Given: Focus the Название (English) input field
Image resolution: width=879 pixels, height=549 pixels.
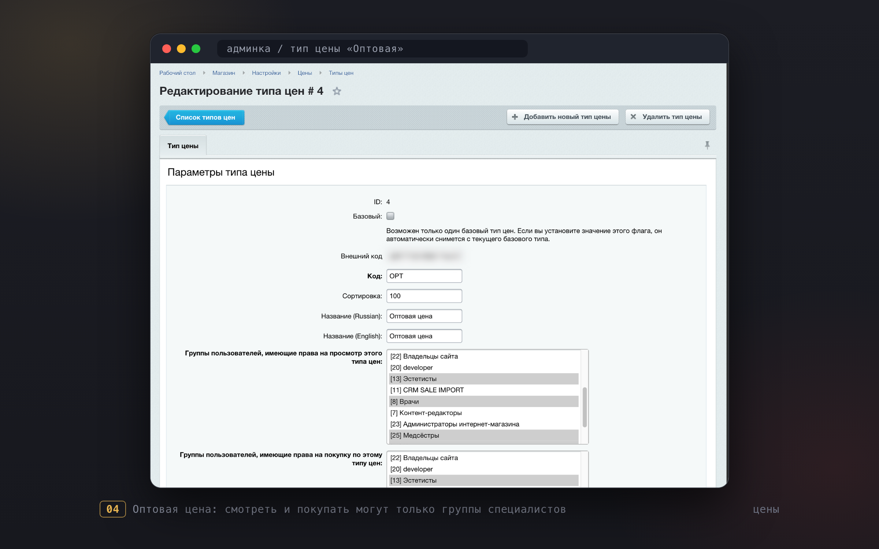Looking at the screenshot, I should 424,336.
